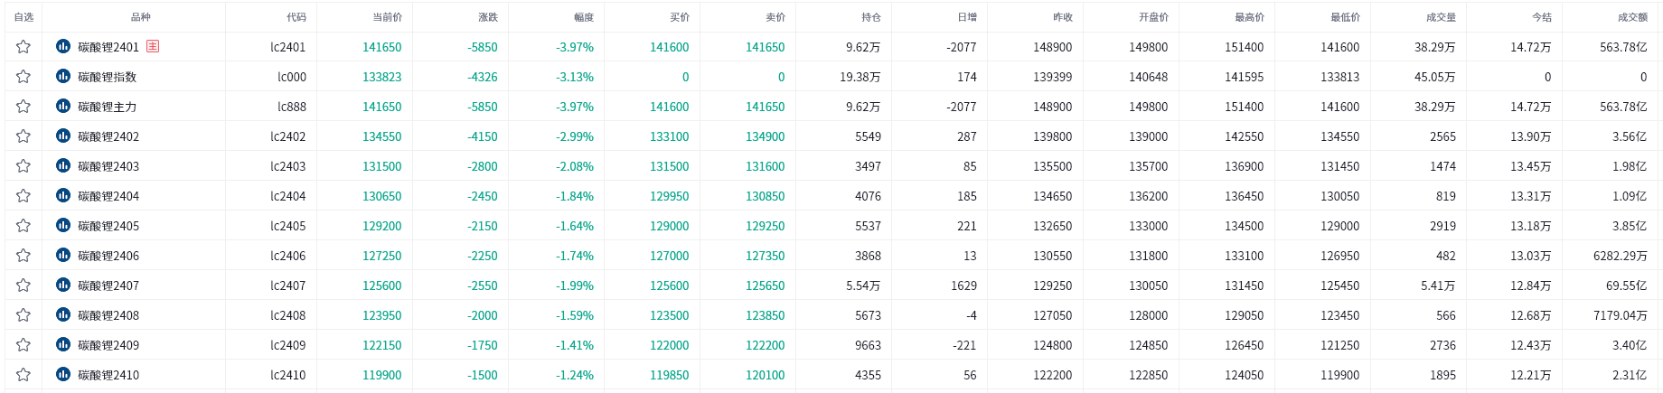Open chart icon for 碳酸锂2403
1663x393 pixels.
coord(63,165)
